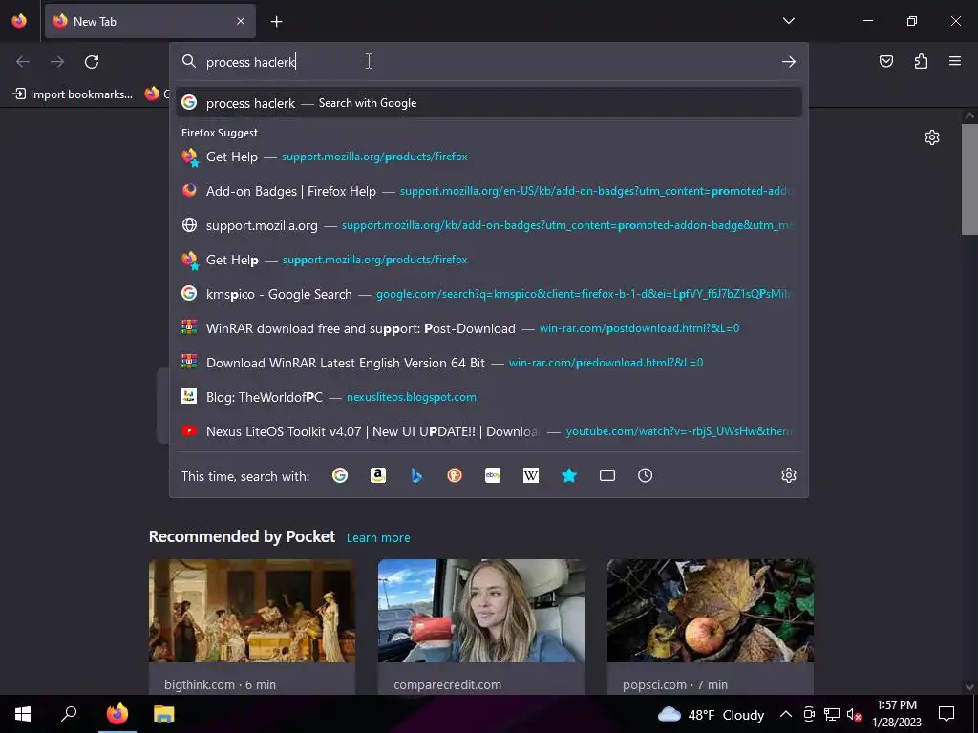The height and width of the screenshot is (733, 978).
Task: Reload the current page
Action: [x=92, y=62]
